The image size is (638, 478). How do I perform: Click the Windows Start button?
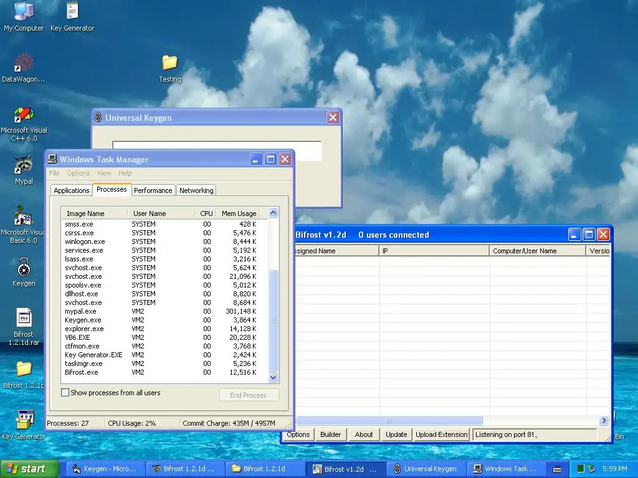point(29,469)
